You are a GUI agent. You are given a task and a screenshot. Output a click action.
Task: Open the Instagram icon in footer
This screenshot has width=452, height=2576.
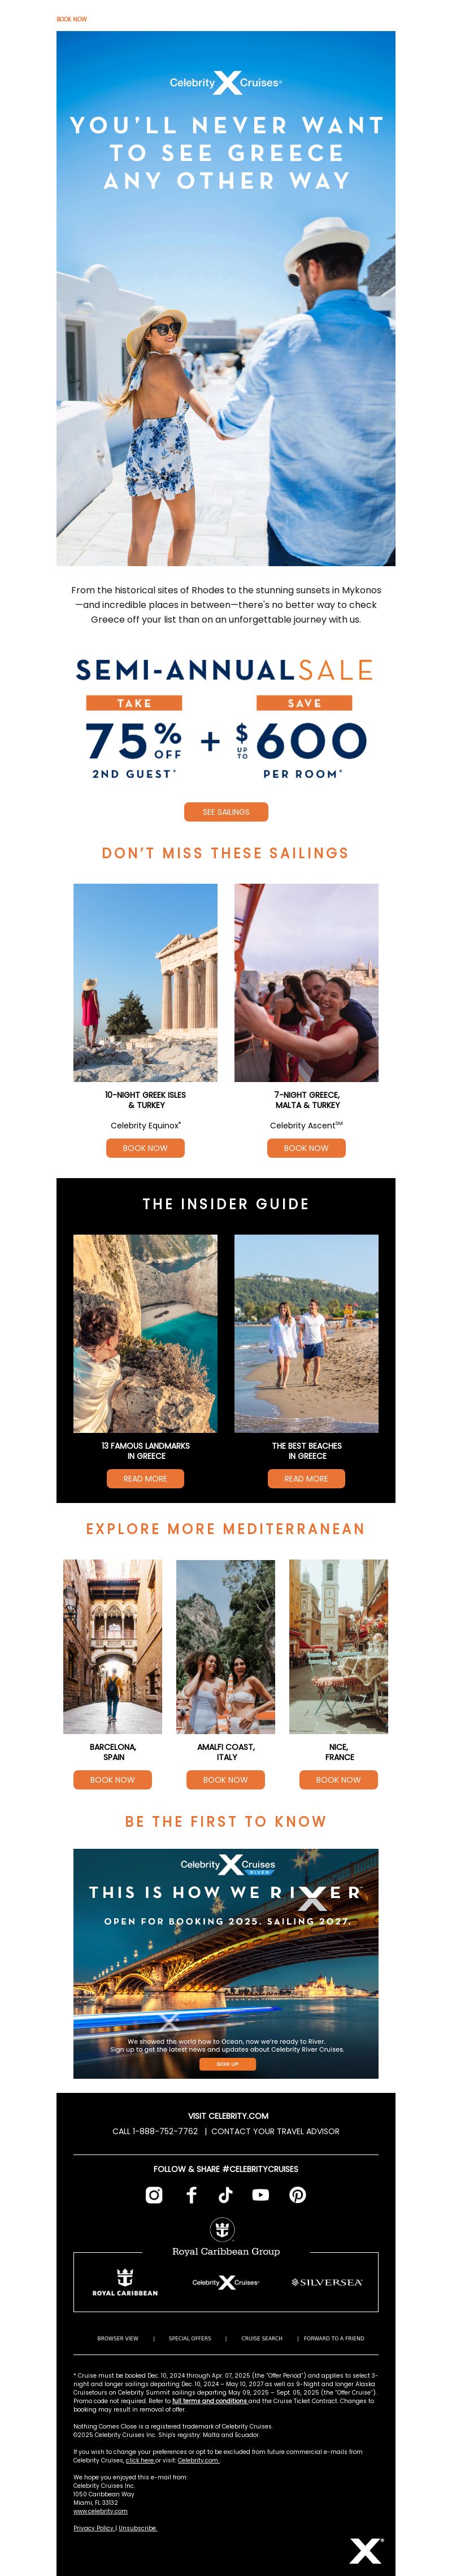click(154, 2195)
